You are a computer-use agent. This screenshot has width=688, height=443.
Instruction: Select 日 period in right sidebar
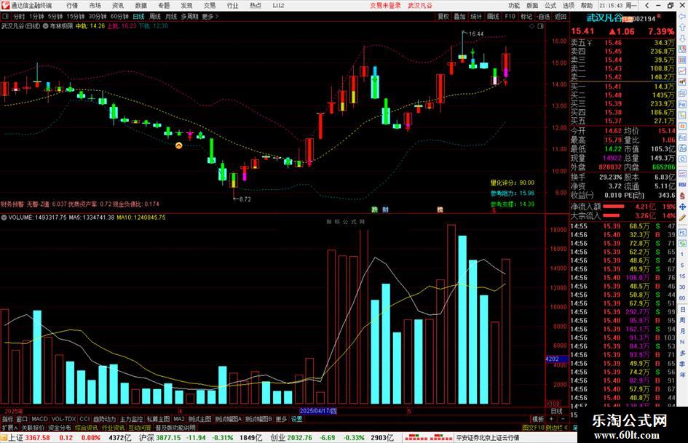[x=682, y=309]
